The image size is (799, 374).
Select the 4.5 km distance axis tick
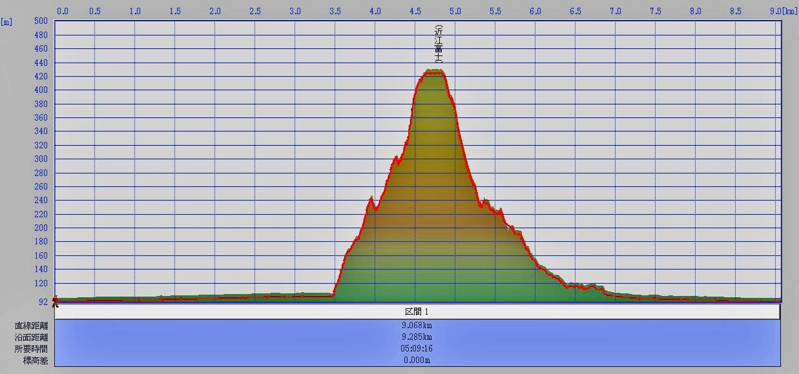pyautogui.click(x=415, y=11)
